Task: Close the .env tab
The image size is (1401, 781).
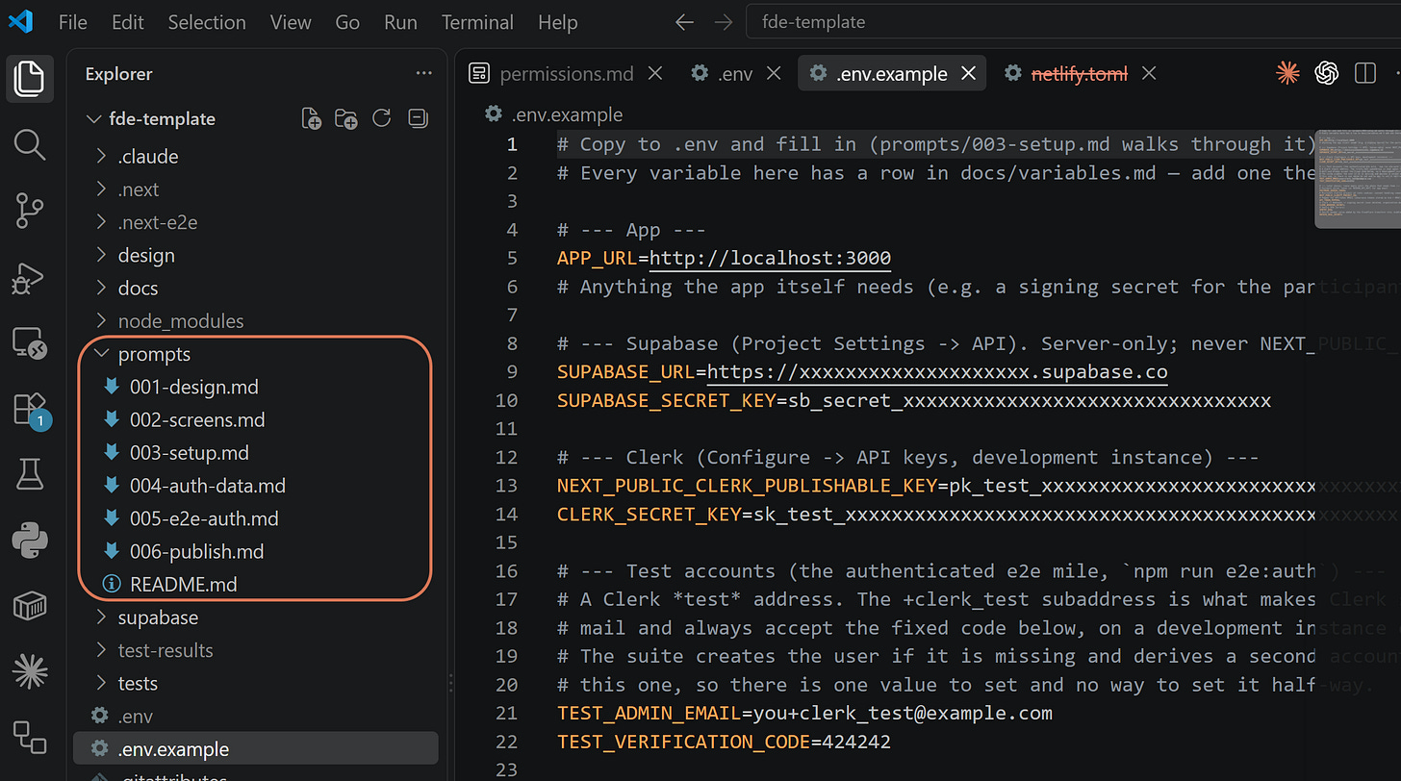Action: [x=773, y=73]
